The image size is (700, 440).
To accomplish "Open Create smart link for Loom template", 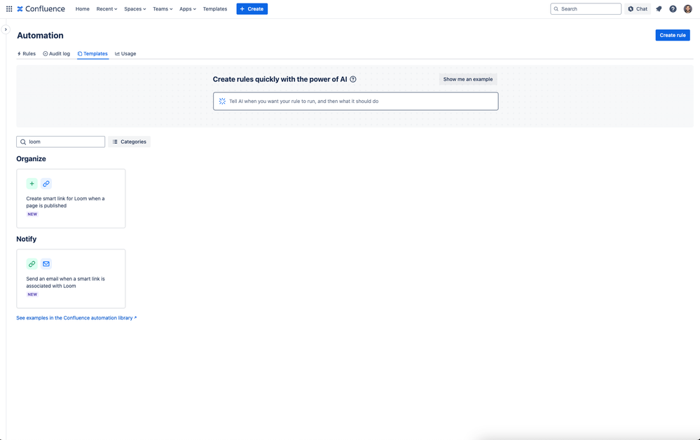I will 71,198.
